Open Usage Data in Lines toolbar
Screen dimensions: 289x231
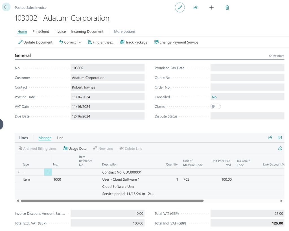[x=75, y=148]
